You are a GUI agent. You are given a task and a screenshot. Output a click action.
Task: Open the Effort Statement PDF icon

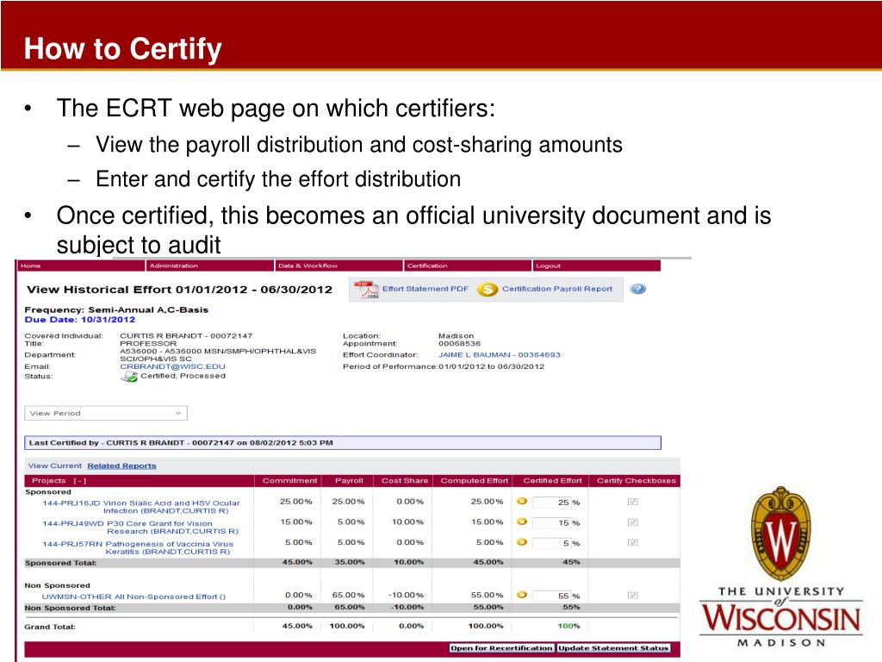[366, 290]
